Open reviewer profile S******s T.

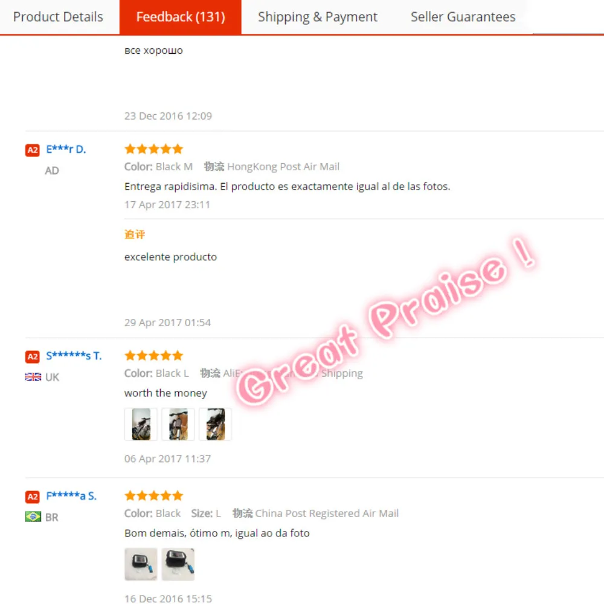tap(74, 356)
